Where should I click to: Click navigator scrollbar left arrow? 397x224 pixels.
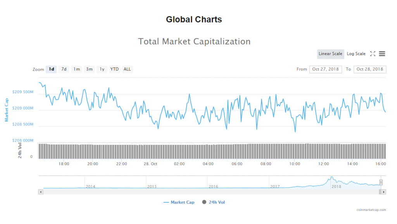pos(40,192)
